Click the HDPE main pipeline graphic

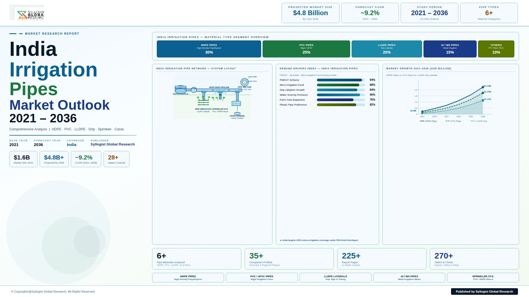pos(219,90)
